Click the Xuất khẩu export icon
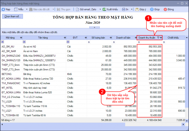This screenshot has height=131, width=189. pyautogui.click(x=104, y=9)
